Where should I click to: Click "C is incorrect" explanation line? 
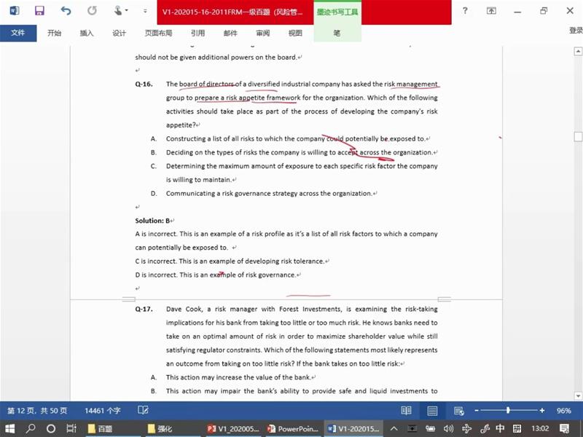(230, 261)
